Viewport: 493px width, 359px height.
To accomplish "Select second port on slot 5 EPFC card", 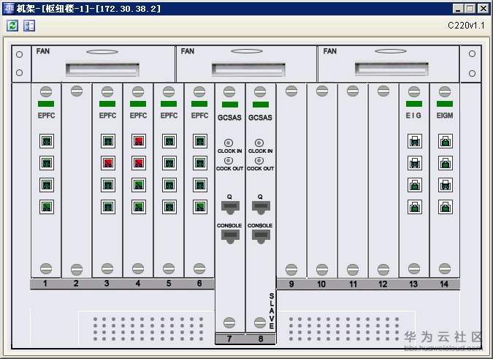I will [x=169, y=163].
